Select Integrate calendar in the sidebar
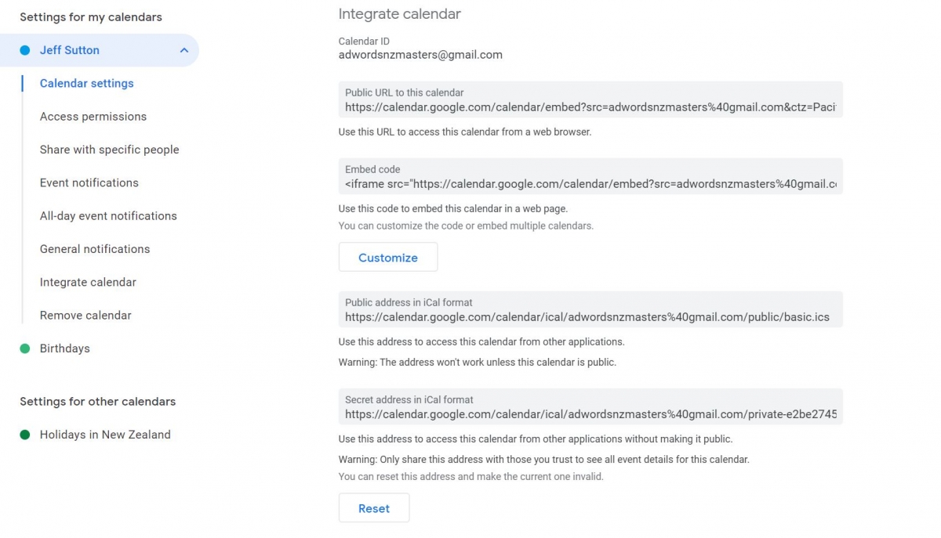This screenshot has width=941, height=538. coord(88,282)
